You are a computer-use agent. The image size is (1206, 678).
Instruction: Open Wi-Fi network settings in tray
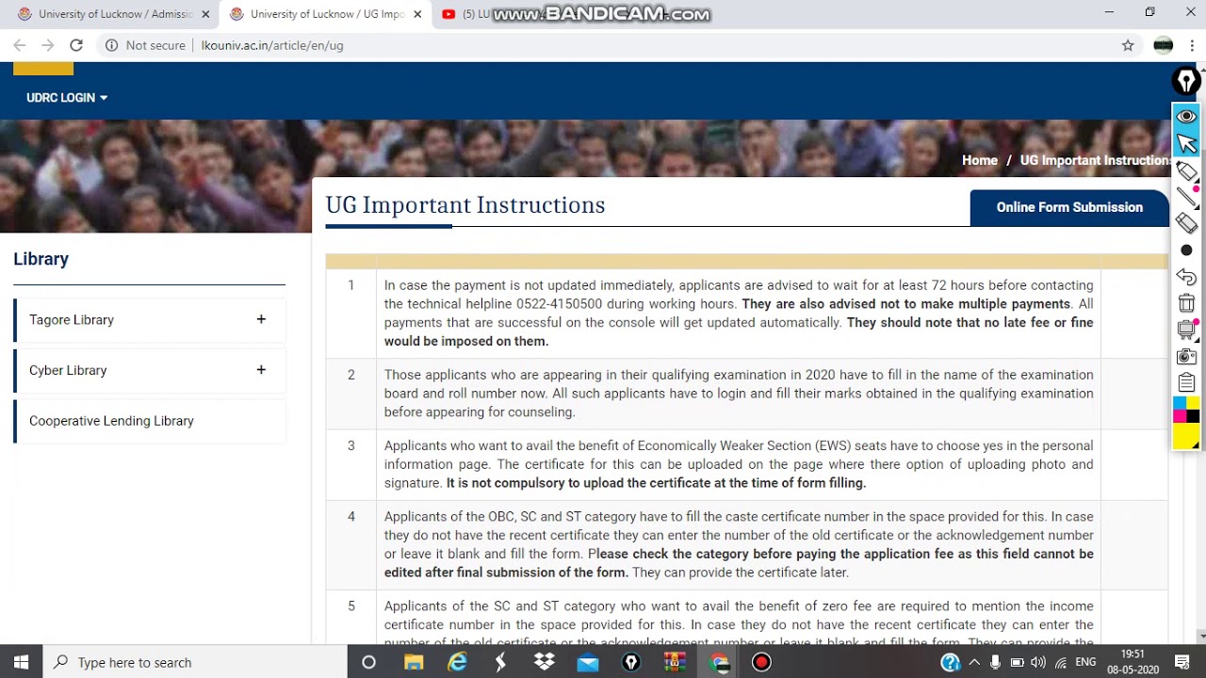point(1061,662)
